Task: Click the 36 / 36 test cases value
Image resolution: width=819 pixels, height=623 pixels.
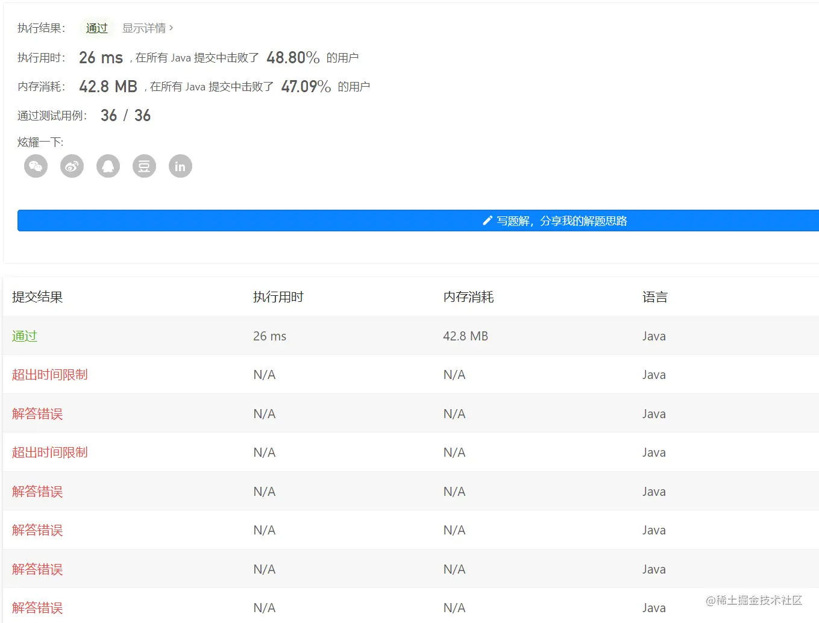Action: click(x=125, y=116)
